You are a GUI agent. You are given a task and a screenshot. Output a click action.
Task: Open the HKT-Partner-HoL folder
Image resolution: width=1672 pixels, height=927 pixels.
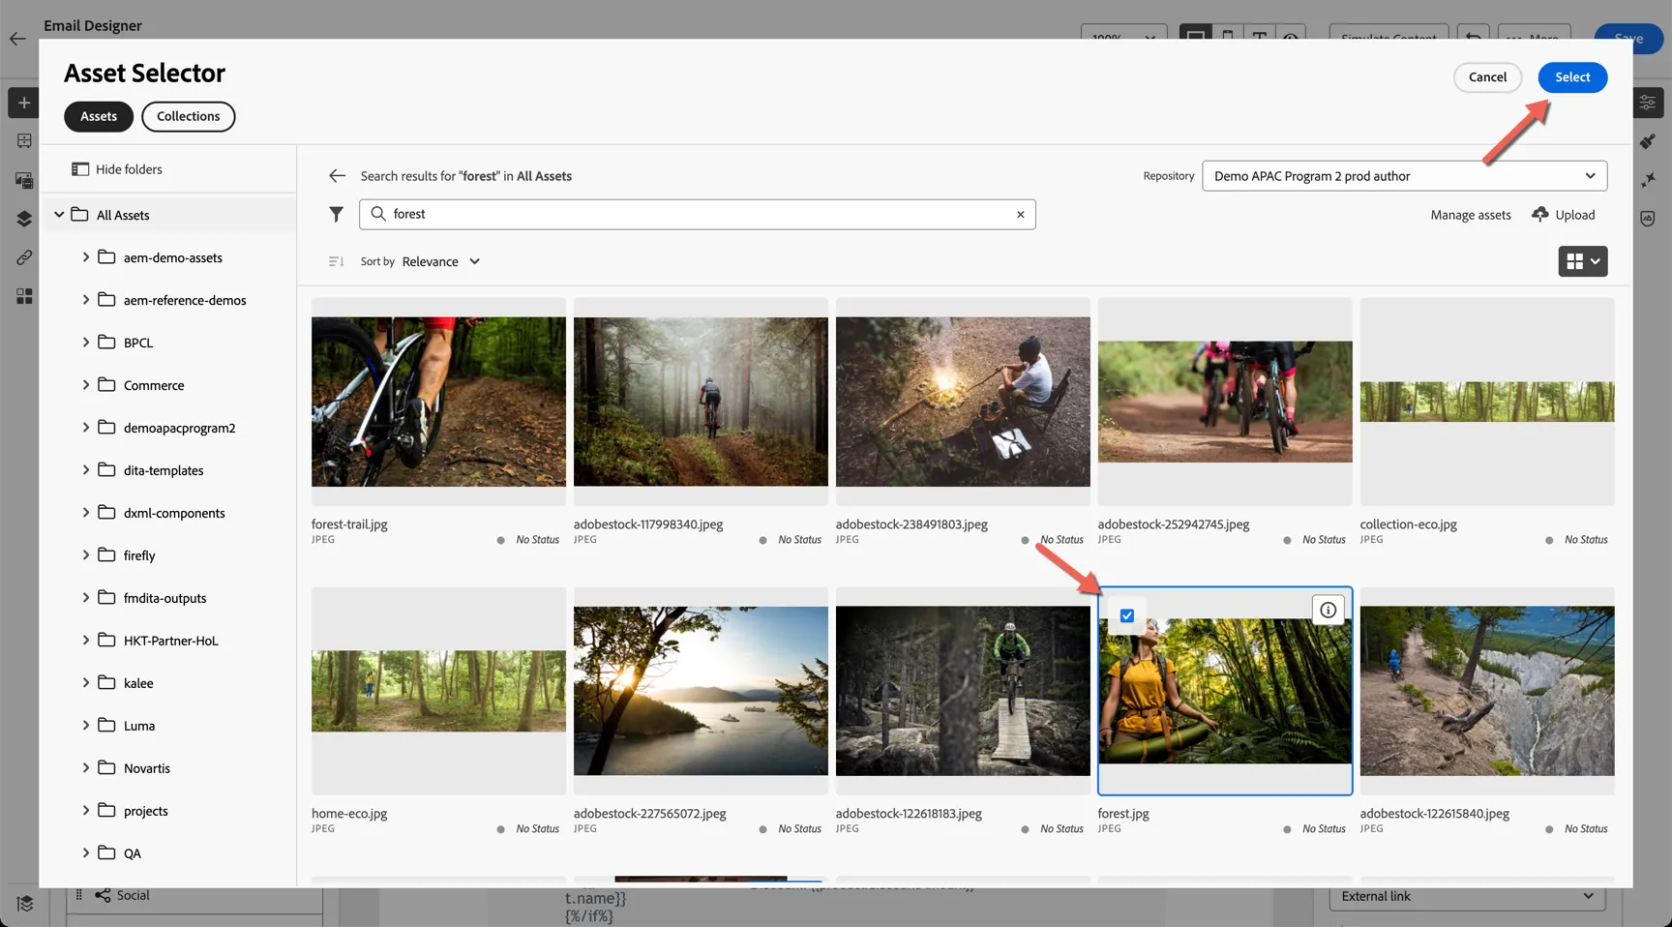171,641
